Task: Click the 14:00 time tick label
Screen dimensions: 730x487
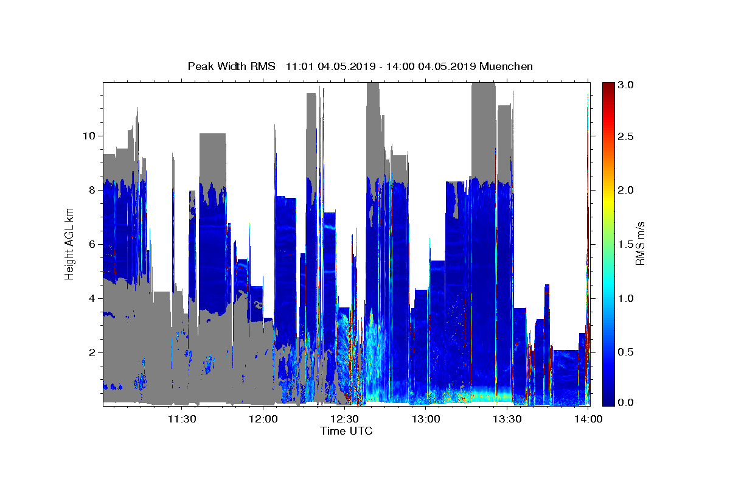Action: click(x=588, y=419)
